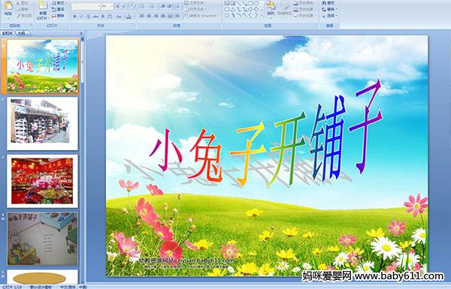Click the Clear Formatting eraser icon

pyautogui.click(x=132, y=6)
